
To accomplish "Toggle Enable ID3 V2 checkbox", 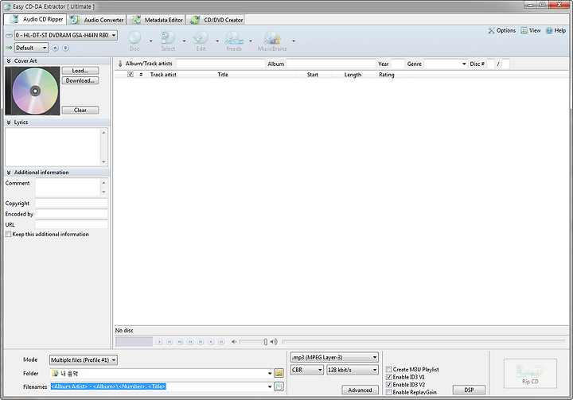I will coord(389,385).
